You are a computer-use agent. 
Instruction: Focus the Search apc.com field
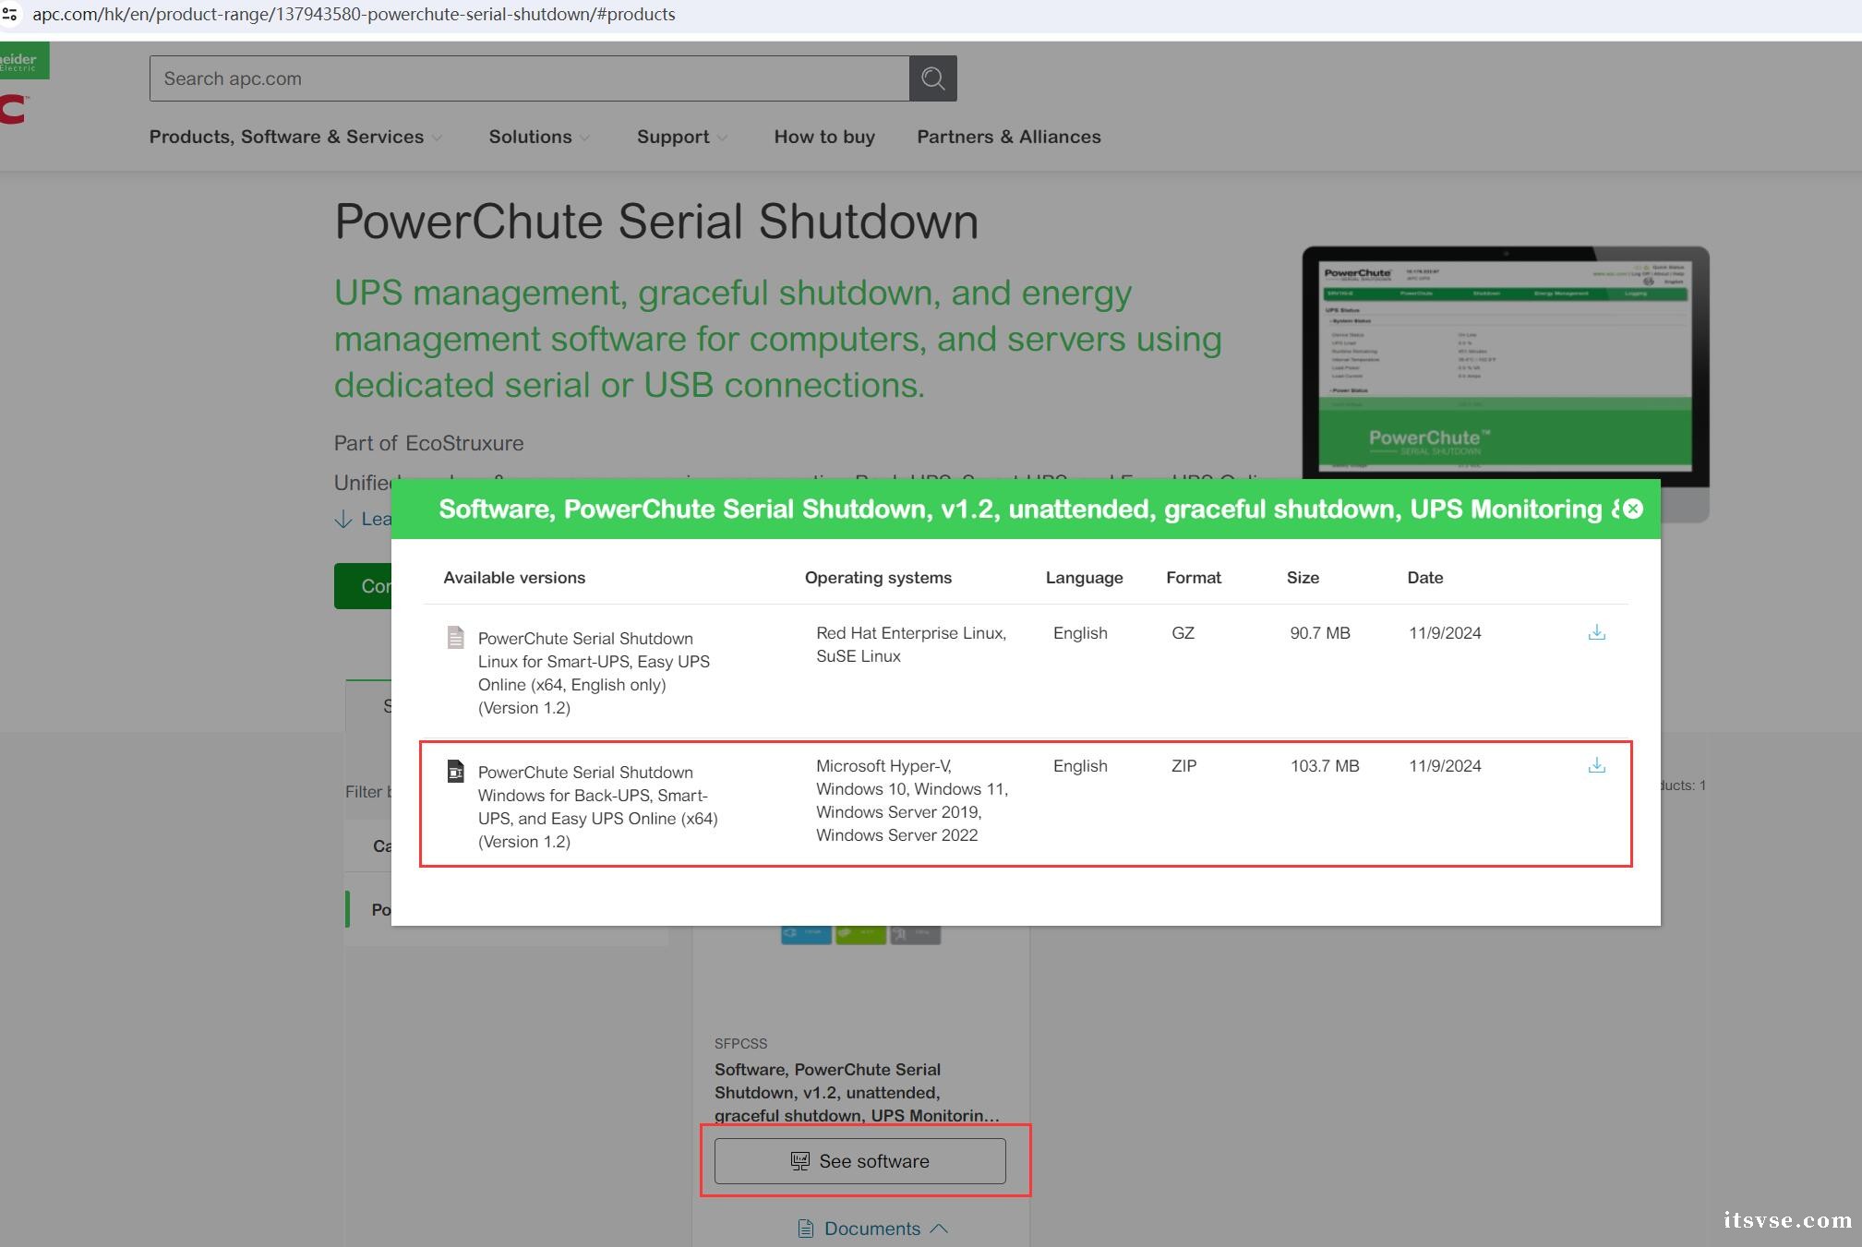[x=529, y=78]
